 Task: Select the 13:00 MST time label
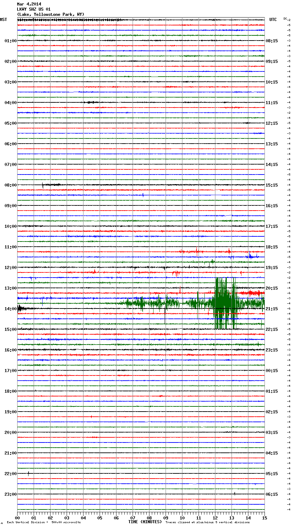click(10, 288)
